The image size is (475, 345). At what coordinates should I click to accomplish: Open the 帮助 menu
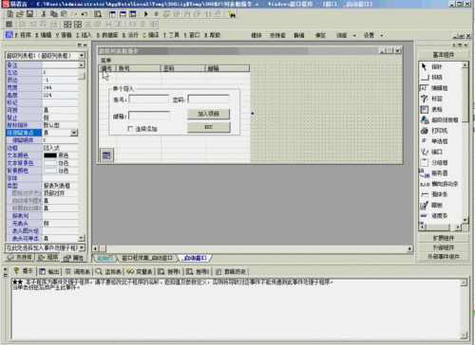click(x=212, y=35)
